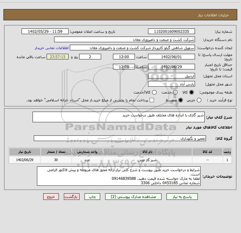Click the واحد شمارش column header
The height and width of the screenshot is (233, 241).
click(x=87, y=152)
